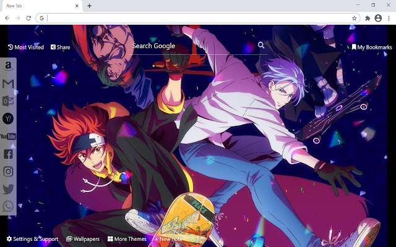Open the Most Visited list
396x247 pixels.
point(26,47)
